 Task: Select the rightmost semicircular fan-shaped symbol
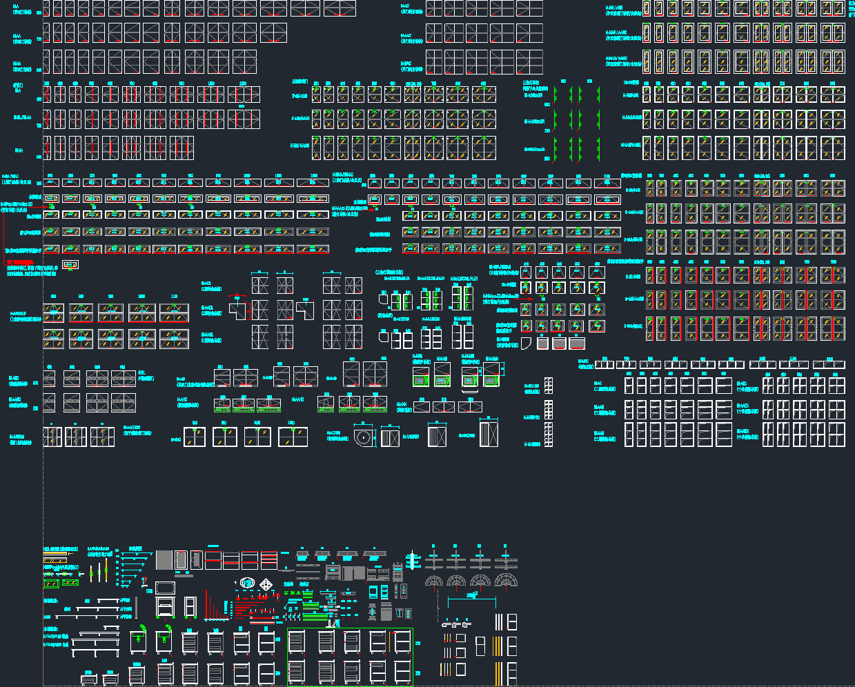point(506,581)
